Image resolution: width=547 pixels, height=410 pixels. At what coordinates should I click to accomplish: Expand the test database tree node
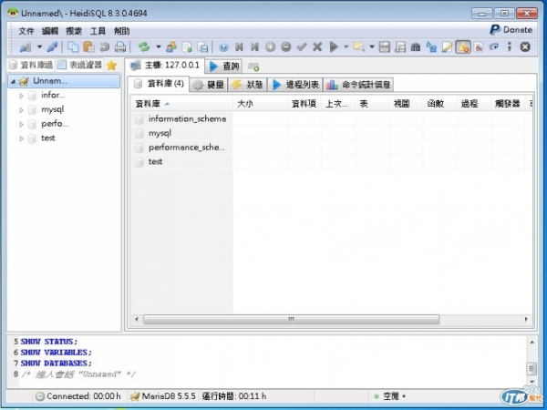21,138
